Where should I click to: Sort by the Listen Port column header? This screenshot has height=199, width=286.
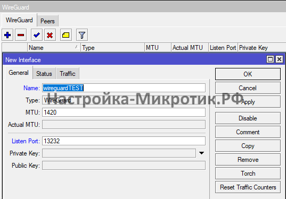223,48
